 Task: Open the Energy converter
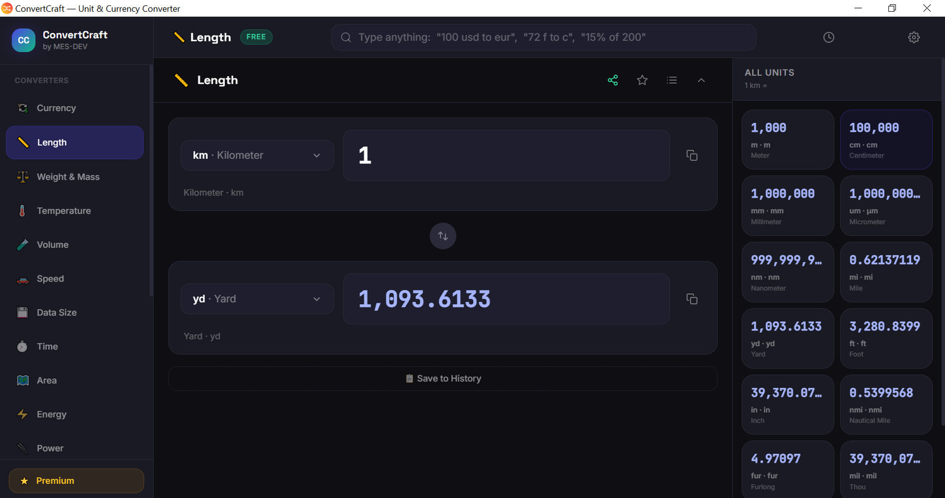click(x=75, y=414)
